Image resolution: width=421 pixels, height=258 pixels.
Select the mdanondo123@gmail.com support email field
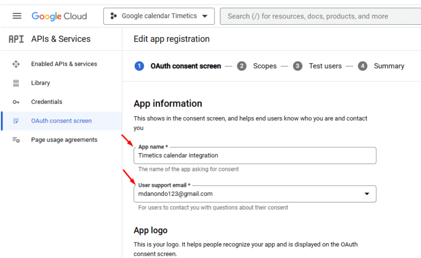tap(255, 194)
